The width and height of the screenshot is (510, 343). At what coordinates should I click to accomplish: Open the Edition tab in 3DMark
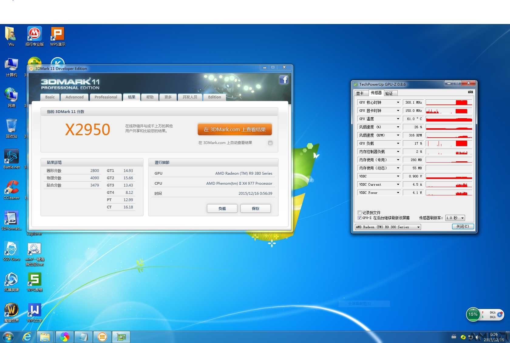point(215,97)
